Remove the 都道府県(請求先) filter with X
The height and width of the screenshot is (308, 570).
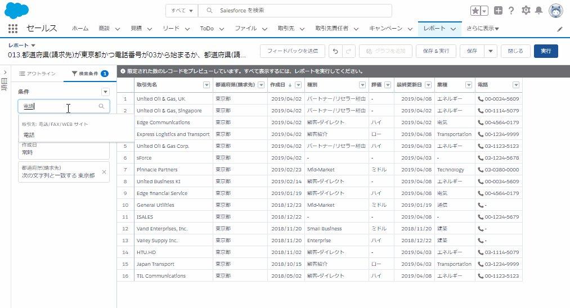104,172
